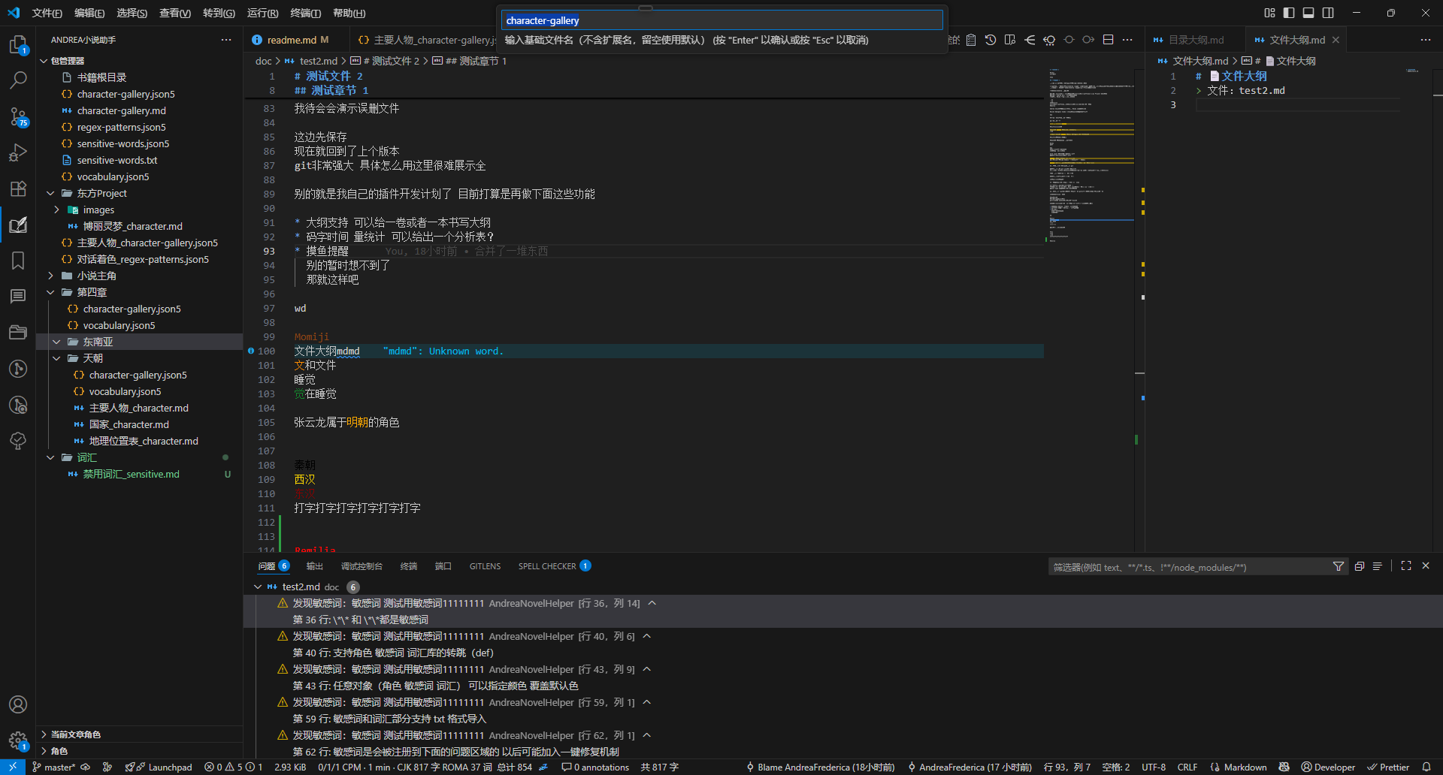Toggle the bottom panel layout button

1308,13
